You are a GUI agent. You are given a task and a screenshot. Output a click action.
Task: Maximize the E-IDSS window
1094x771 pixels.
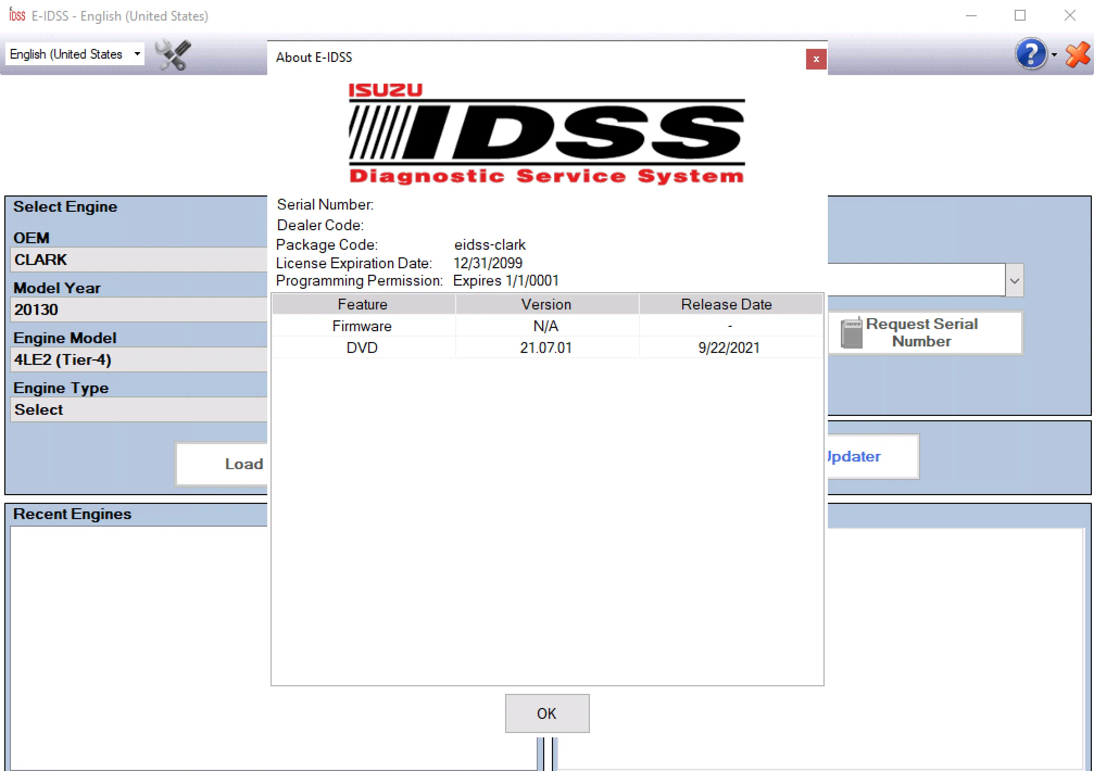(x=1020, y=15)
